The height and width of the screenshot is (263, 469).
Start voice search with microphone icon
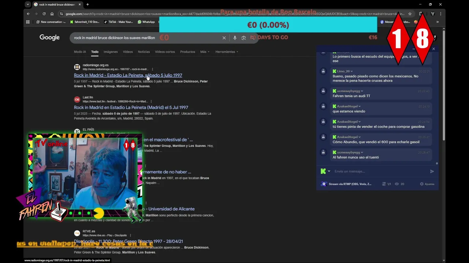(235, 38)
